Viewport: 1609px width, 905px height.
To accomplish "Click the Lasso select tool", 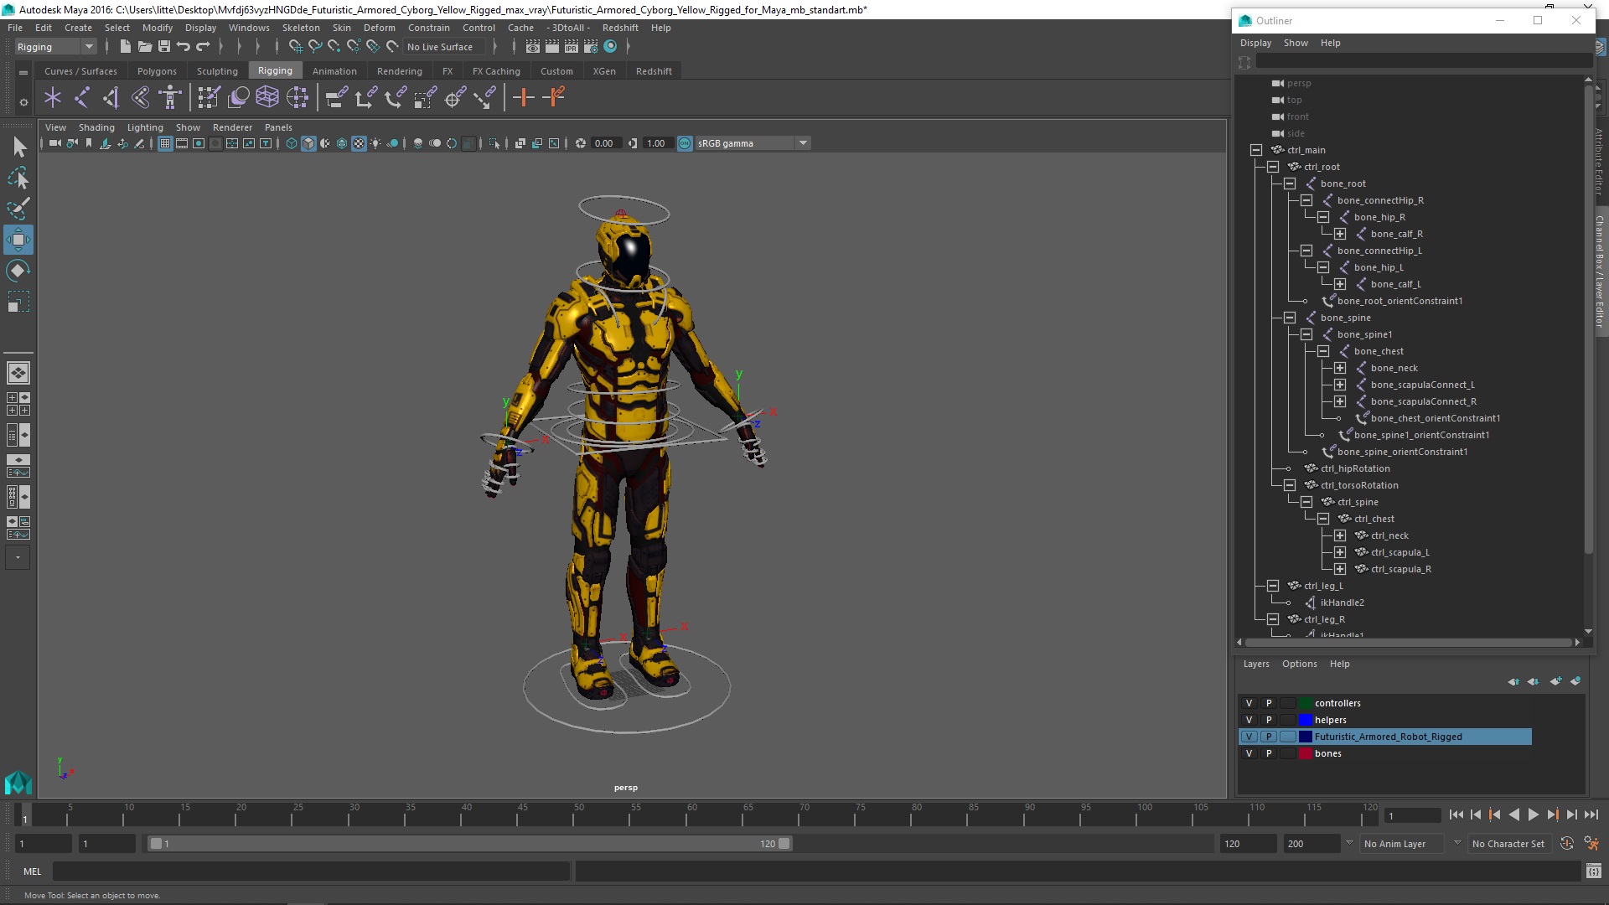I will (18, 178).
